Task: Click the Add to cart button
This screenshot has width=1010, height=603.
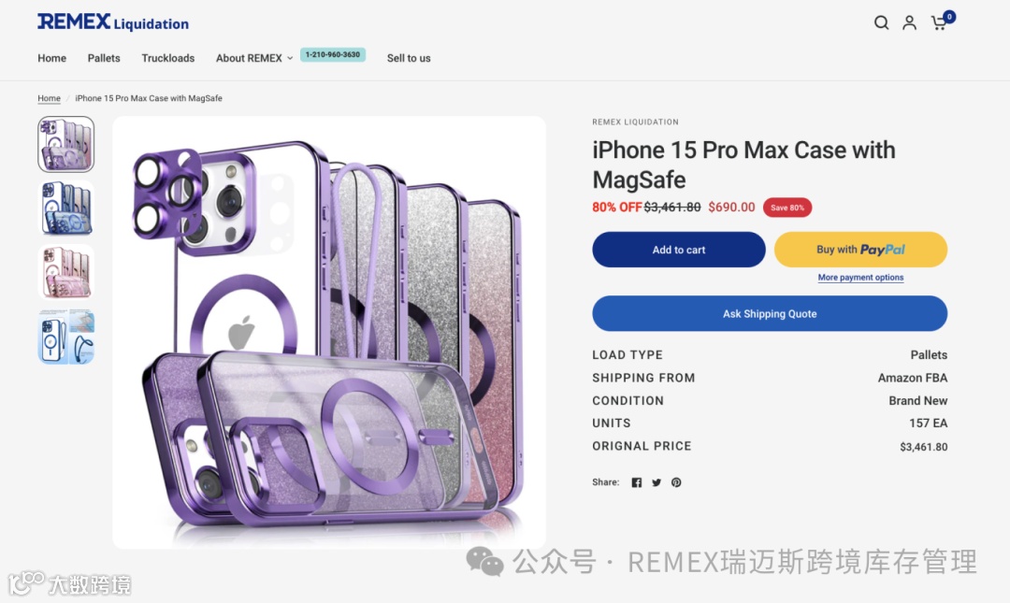Action: (679, 250)
